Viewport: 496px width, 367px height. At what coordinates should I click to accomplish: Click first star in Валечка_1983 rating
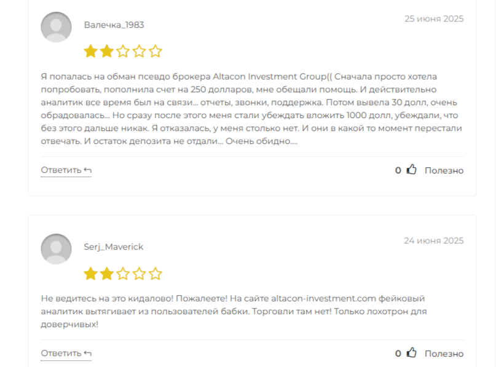tap(90, 51)
